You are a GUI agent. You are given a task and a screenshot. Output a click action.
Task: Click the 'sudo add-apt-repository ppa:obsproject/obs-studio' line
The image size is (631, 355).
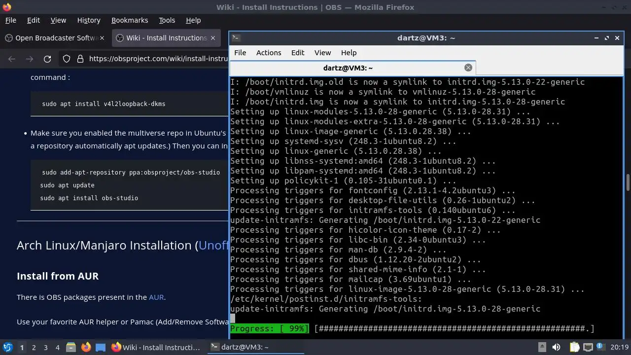pos(131,172)
